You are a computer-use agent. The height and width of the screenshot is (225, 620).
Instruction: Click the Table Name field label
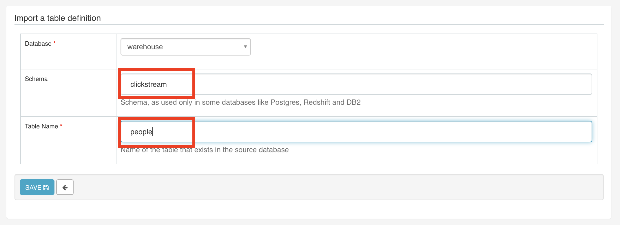41,126
